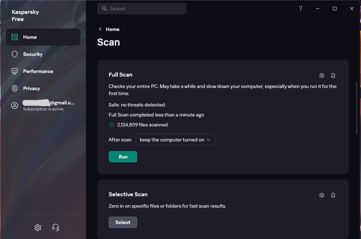
Task: Open Selective Scan settings gear
Action: [x=322, y=195]
